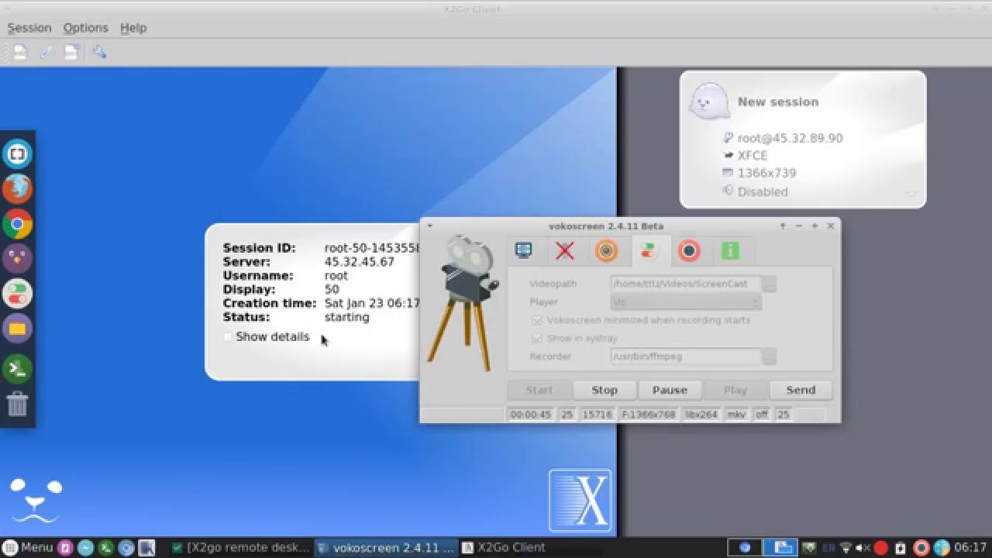992x558 pixels.
Task: Click recording timer 00:00:45 in status bar
Action: click(x=531, y=415)
